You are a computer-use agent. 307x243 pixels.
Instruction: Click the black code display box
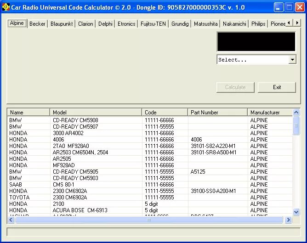pyautogui.click(x=256, y=42)
